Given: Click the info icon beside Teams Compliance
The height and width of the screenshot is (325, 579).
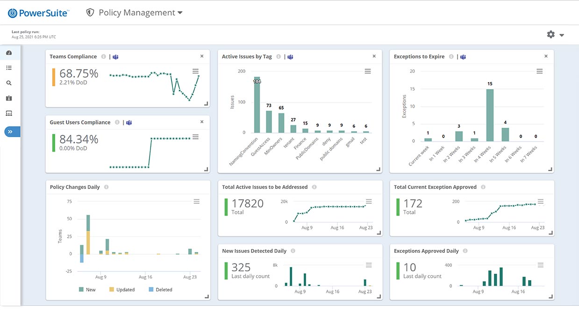Looking at the screenshot, I should [103, 56].
